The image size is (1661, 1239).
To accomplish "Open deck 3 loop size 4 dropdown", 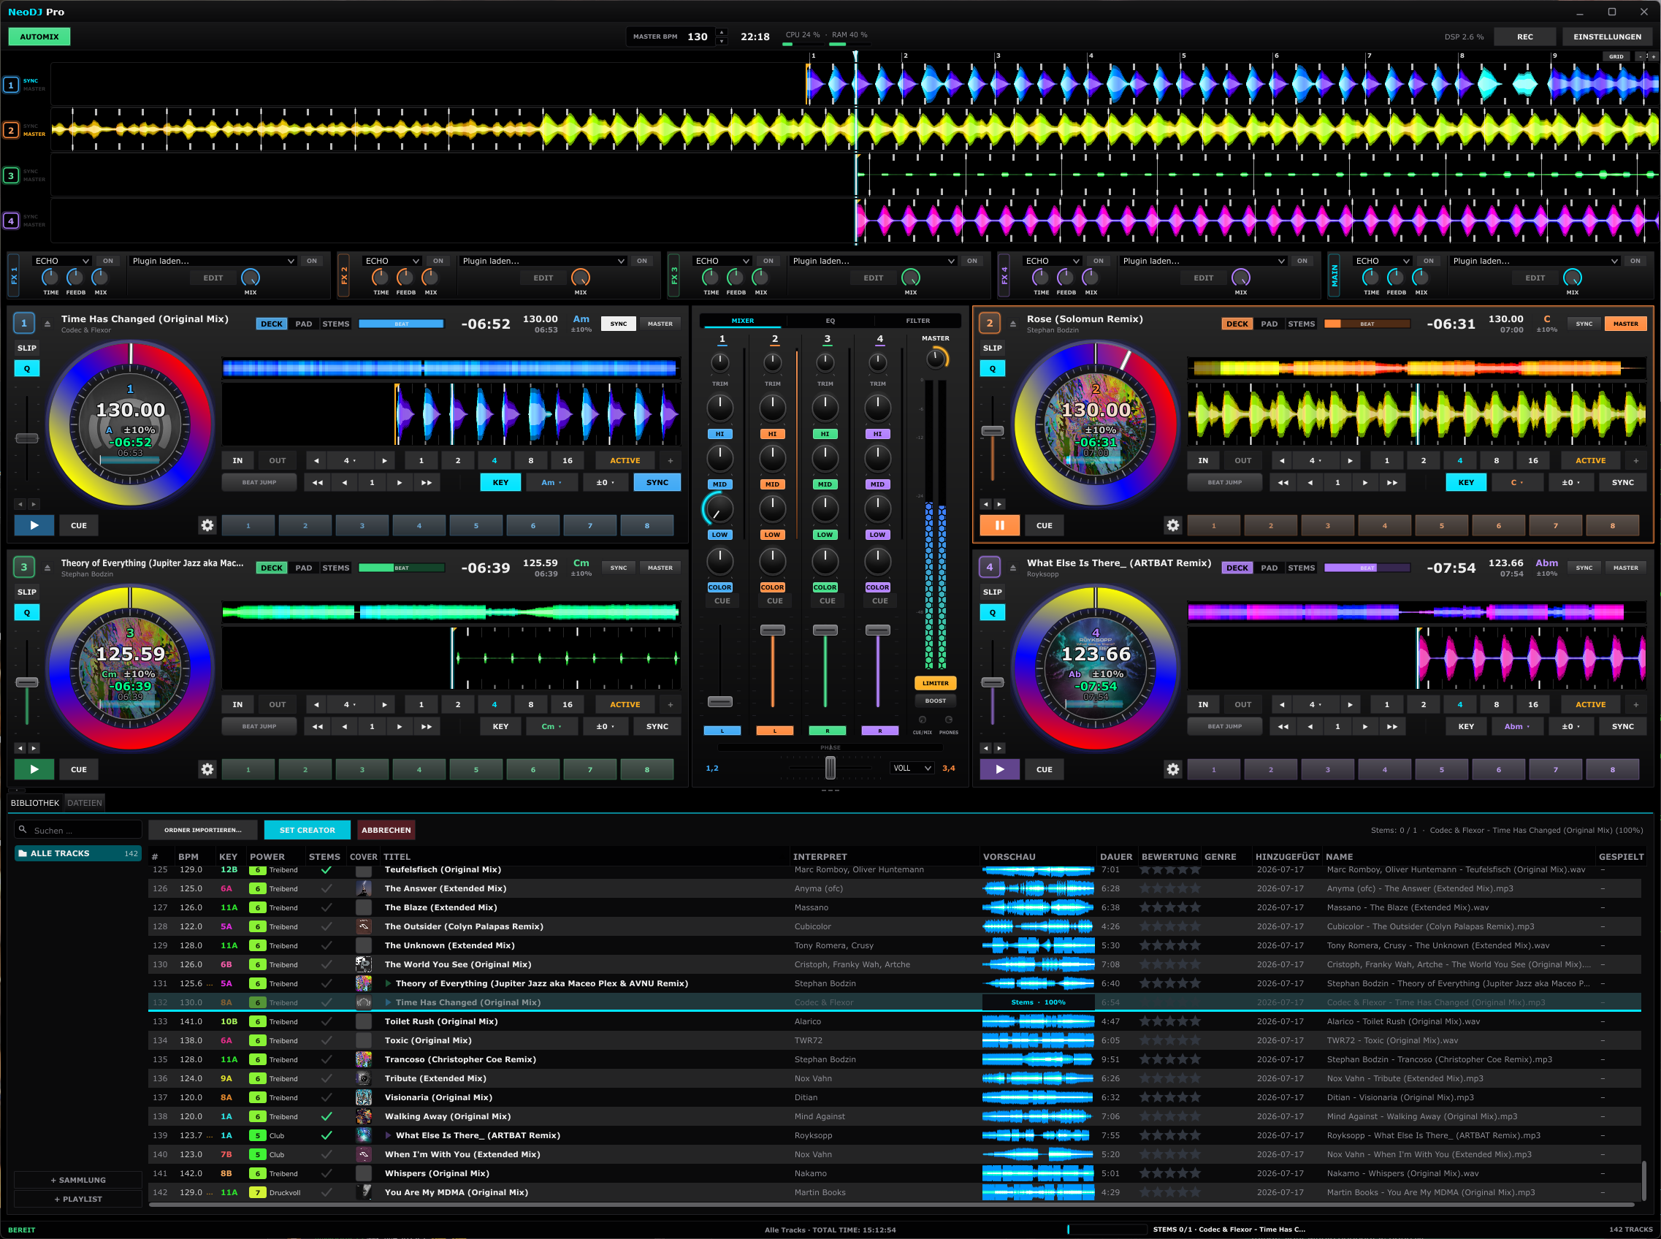I will click(349, 705).
